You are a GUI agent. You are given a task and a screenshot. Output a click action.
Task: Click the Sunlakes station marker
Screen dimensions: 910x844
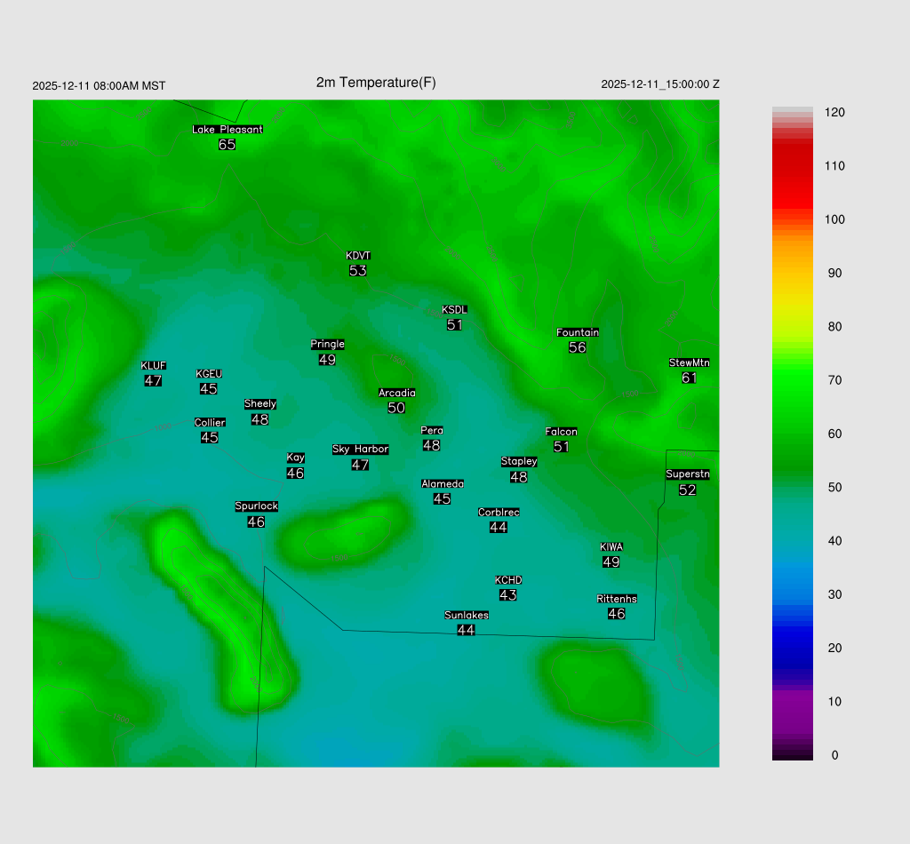[466, 629]
